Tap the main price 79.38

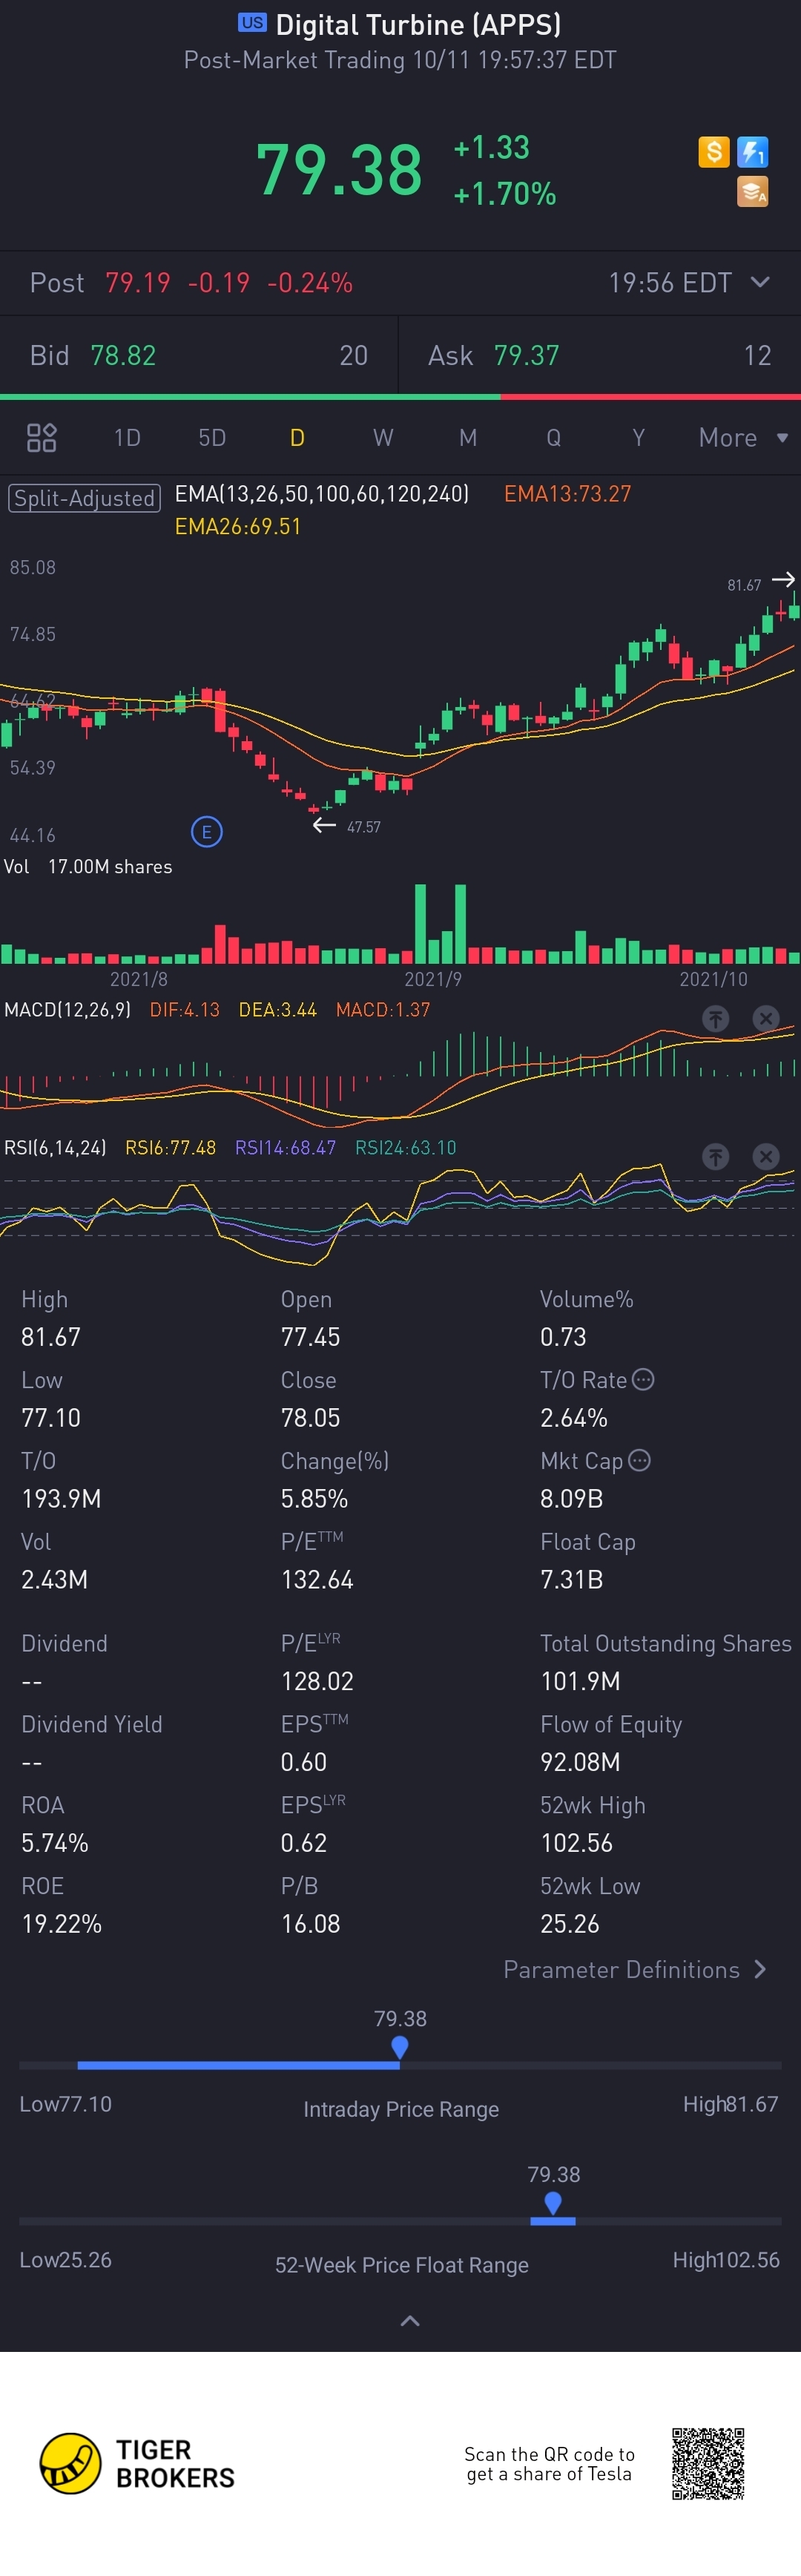[340, 169]
